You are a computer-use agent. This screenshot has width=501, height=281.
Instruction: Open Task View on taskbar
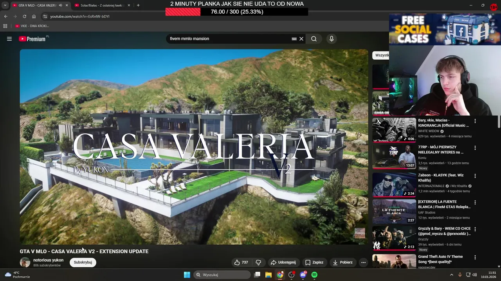coord(257,275)
